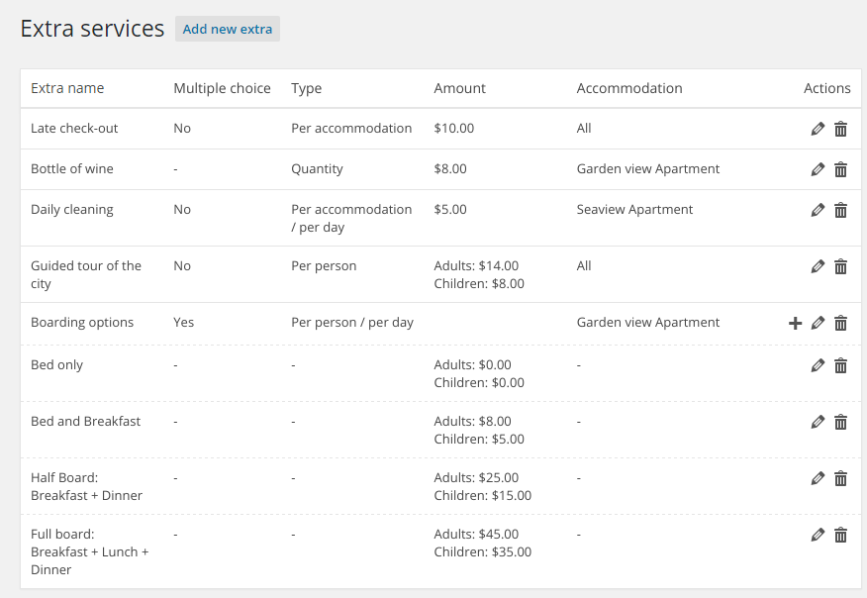This screenshot has width=867, height=598.
Task: Edit the Bed and Breakfast option
Action: pyautogui.click(x=818, y=422)
